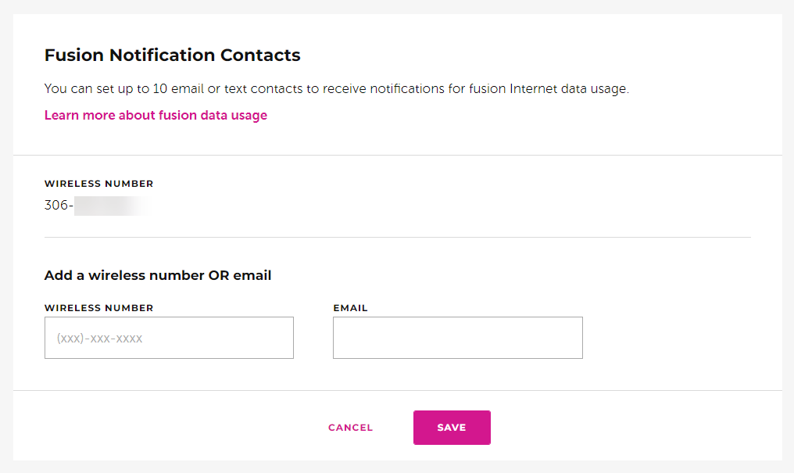Open the learn more about fusion data usage link

coord(155,115)
